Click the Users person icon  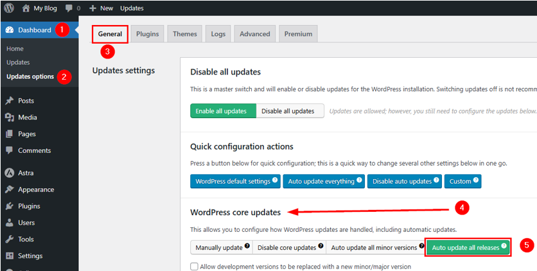point(10,222)
